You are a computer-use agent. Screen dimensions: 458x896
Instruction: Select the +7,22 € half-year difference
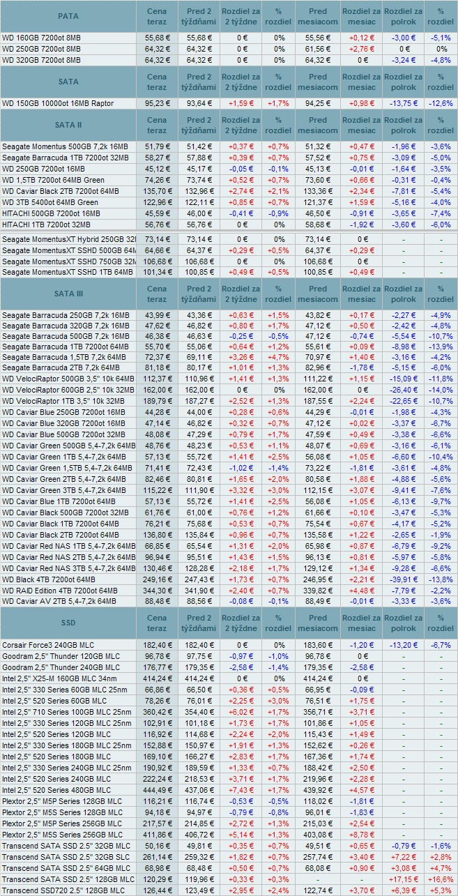(x=403, y=856)
